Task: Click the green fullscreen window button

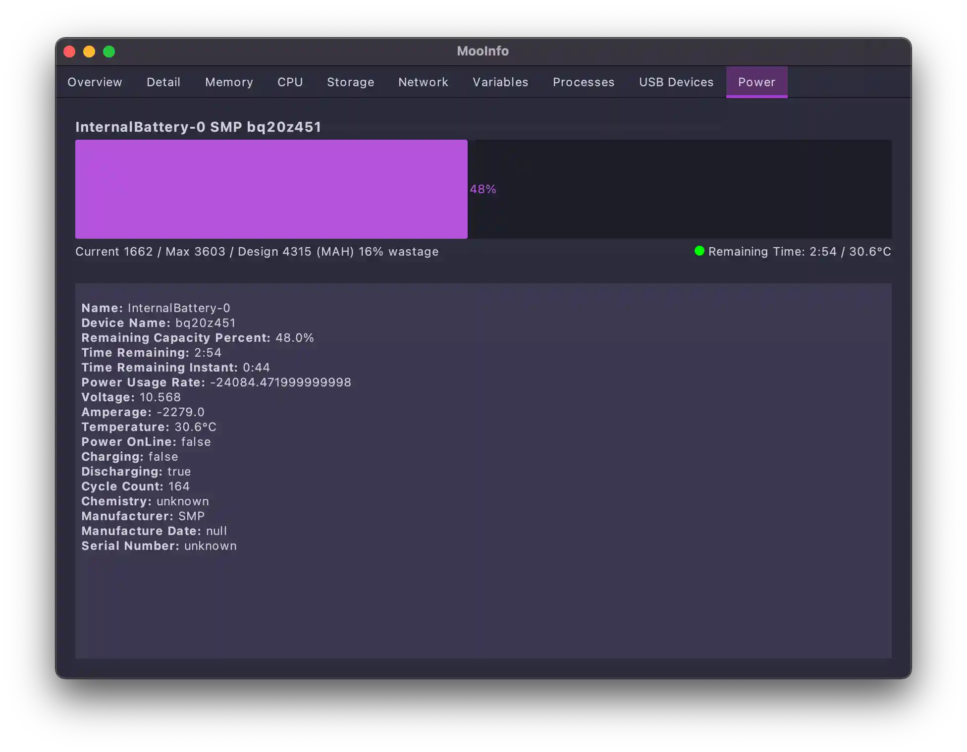Action: 109,52
